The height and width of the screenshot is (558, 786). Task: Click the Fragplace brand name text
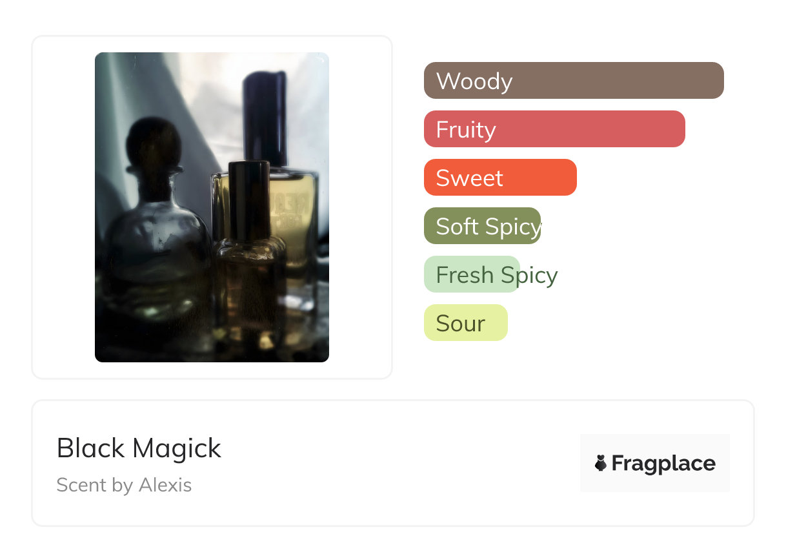(663, 463)
